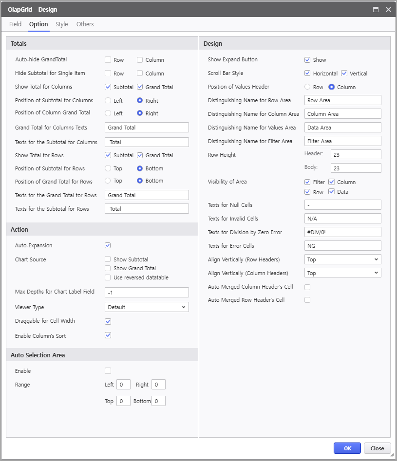This screenshot has width=397, height=461.
Task: Click the OK button
Action: pyautogui.click(x=347, y=448)
